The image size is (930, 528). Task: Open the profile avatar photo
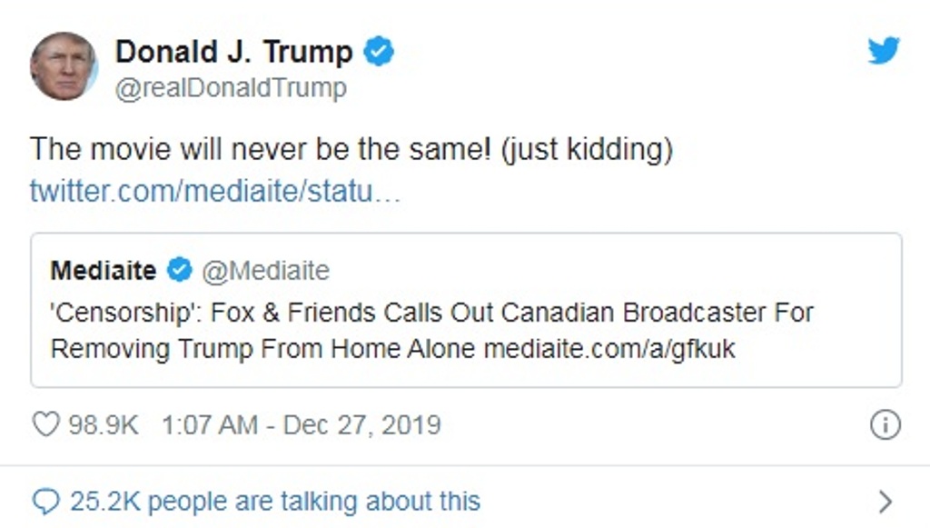point(64,66)
